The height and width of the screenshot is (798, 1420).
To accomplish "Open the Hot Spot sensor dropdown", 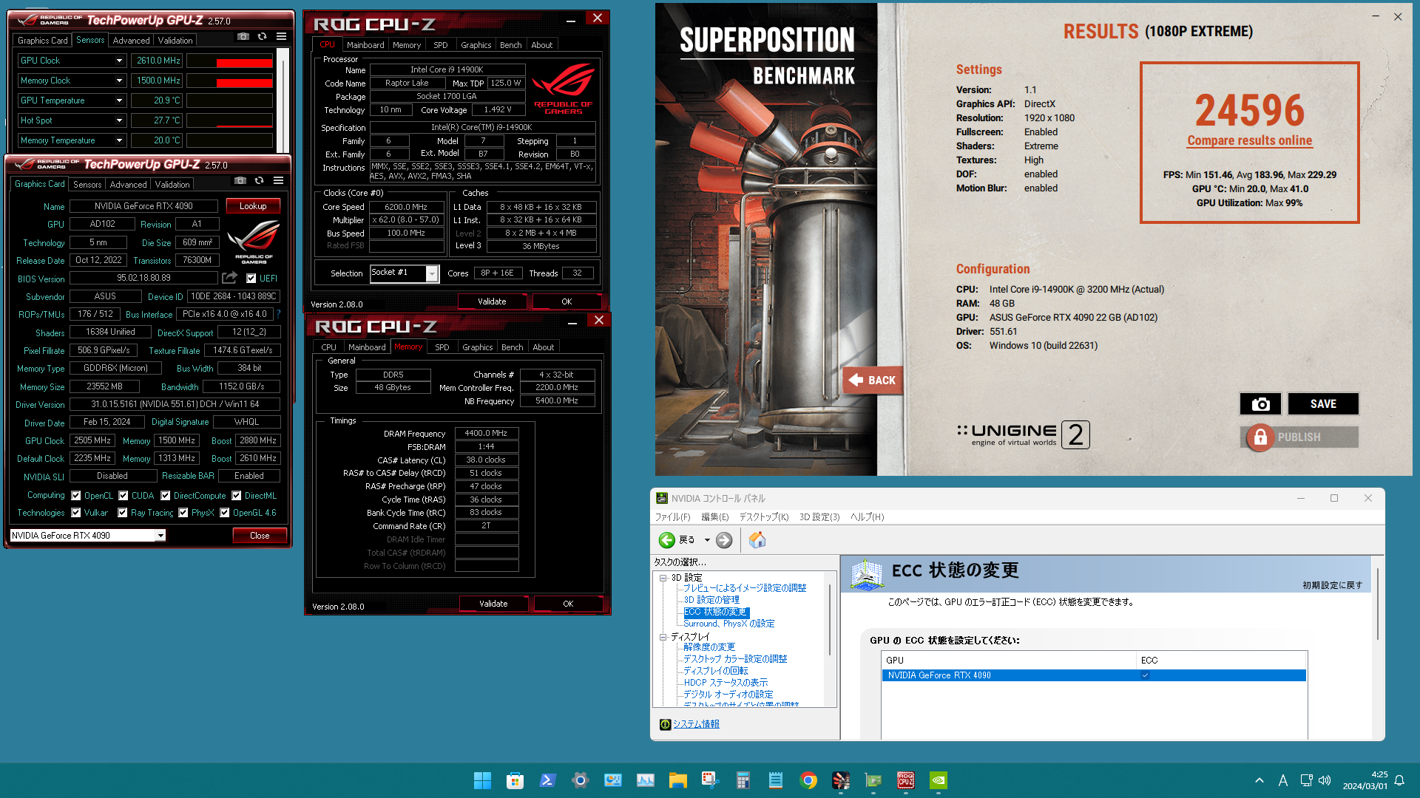I will click(118, 120).
